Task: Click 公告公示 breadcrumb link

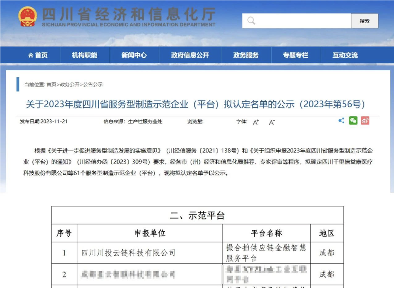Action: [93, 84]
